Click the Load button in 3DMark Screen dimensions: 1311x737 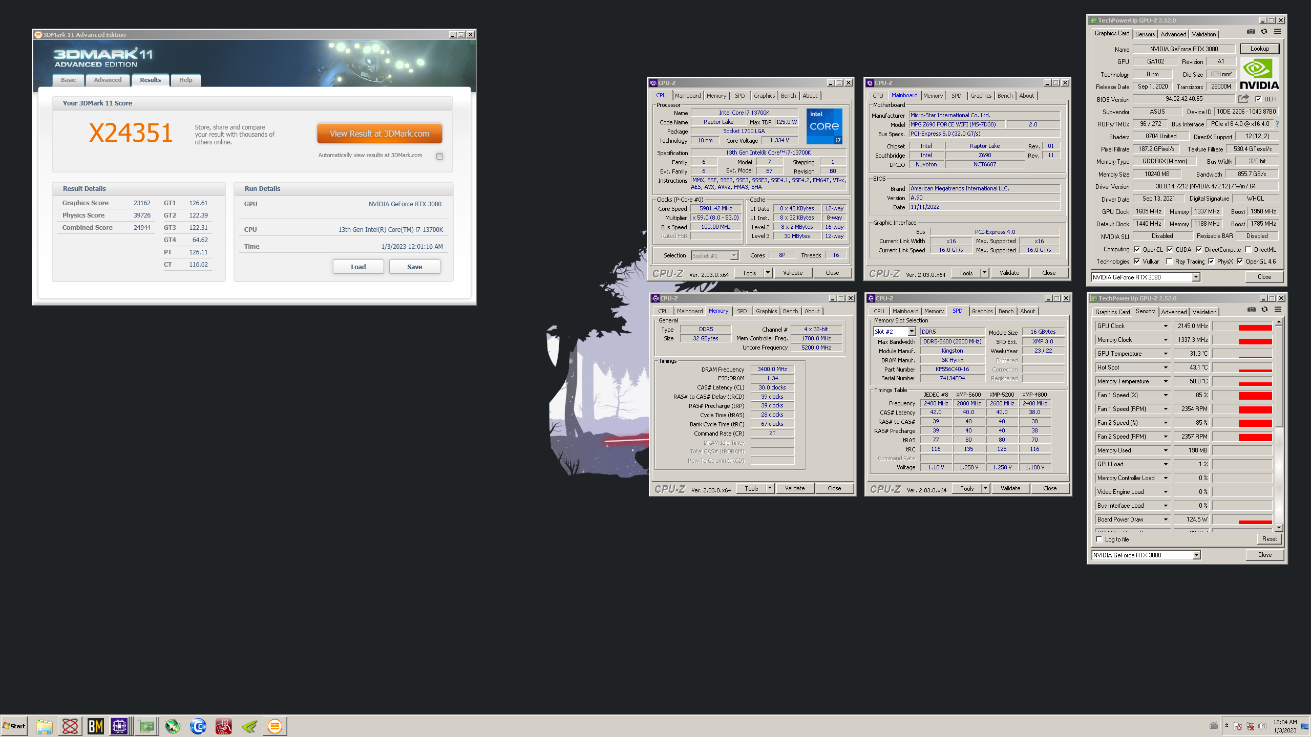358,267
